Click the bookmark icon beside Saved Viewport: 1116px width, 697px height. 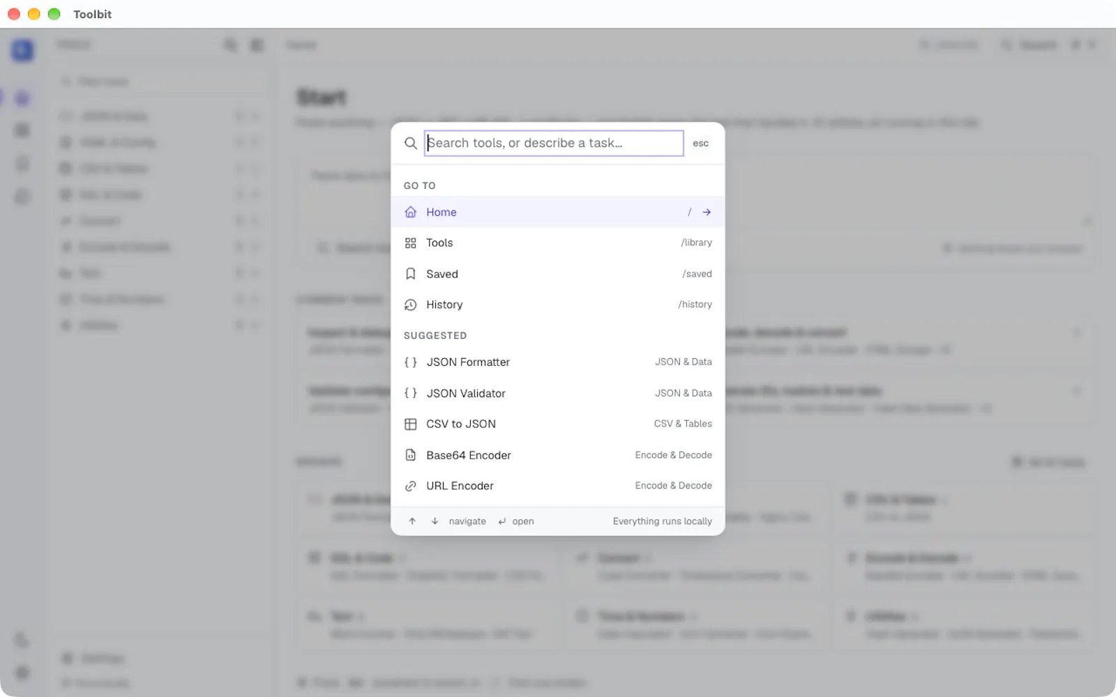(x=411, y=274)
